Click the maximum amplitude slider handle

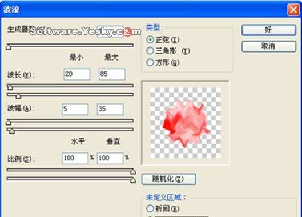[12, 131]
